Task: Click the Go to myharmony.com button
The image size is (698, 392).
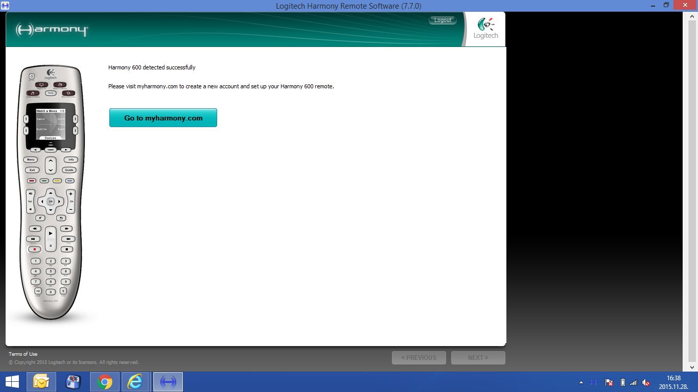Action: tap(163, 117)
